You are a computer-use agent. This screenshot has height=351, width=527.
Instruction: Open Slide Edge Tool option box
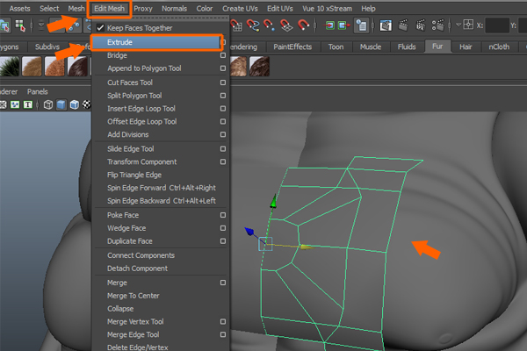(x=224, y=149)
